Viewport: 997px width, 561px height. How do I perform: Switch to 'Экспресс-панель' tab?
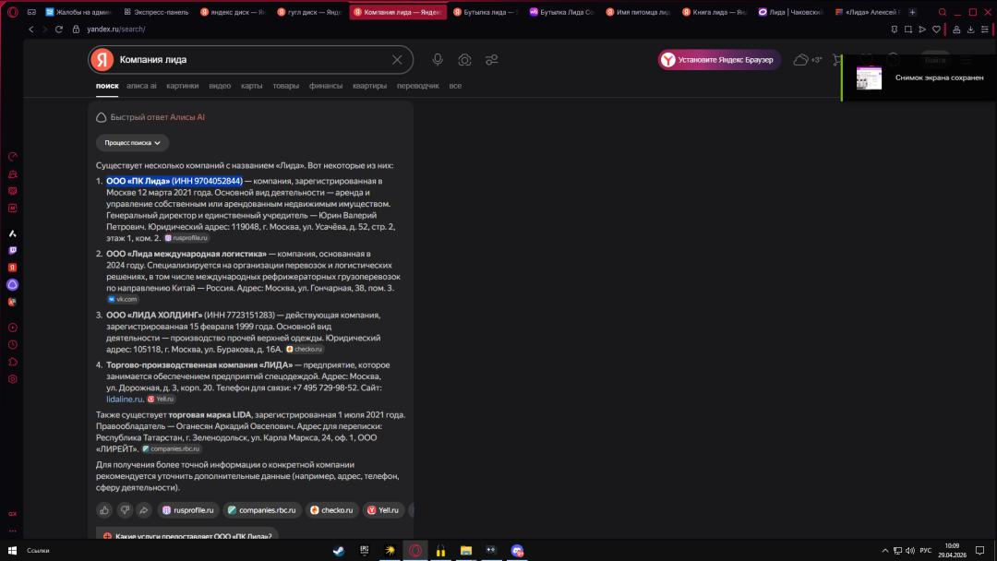[x=156, y=12]
